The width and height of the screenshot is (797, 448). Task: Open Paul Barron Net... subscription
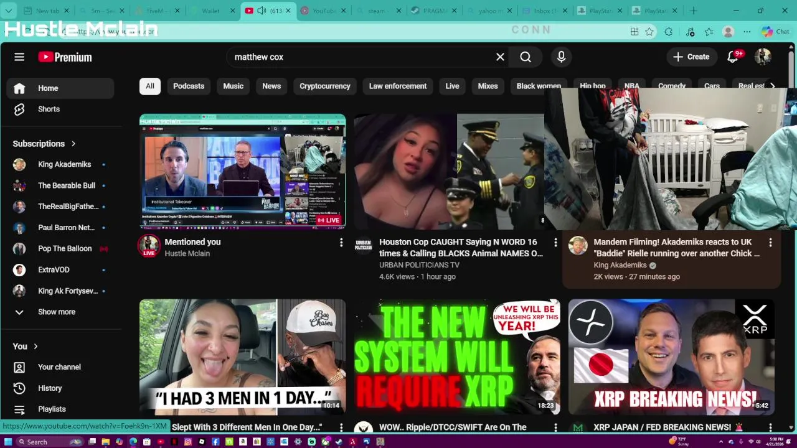(60, 228)
